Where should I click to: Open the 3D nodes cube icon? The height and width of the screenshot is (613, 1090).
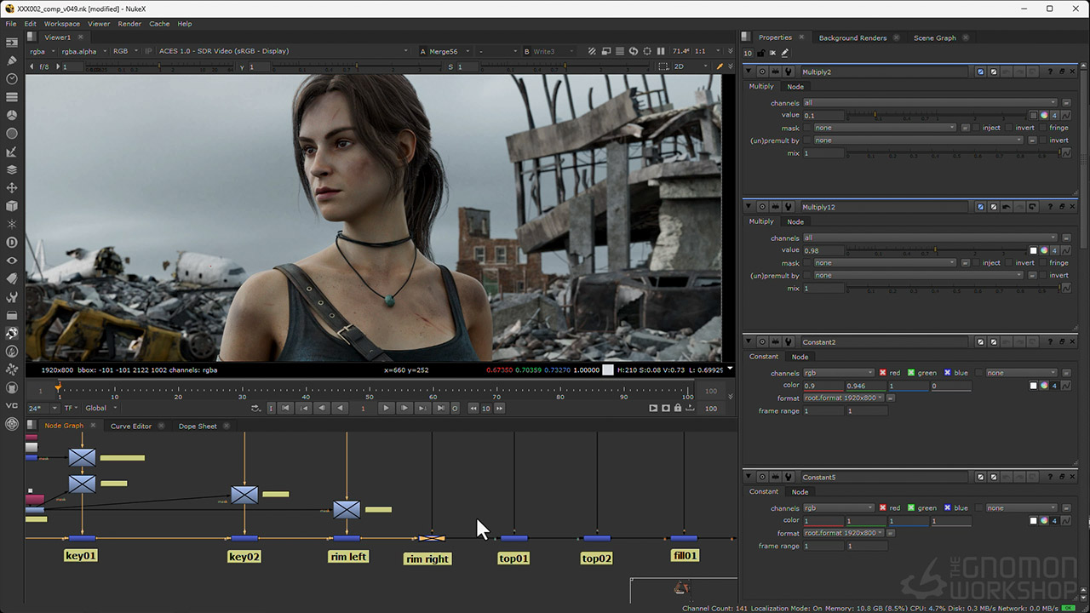pos(12,206)
